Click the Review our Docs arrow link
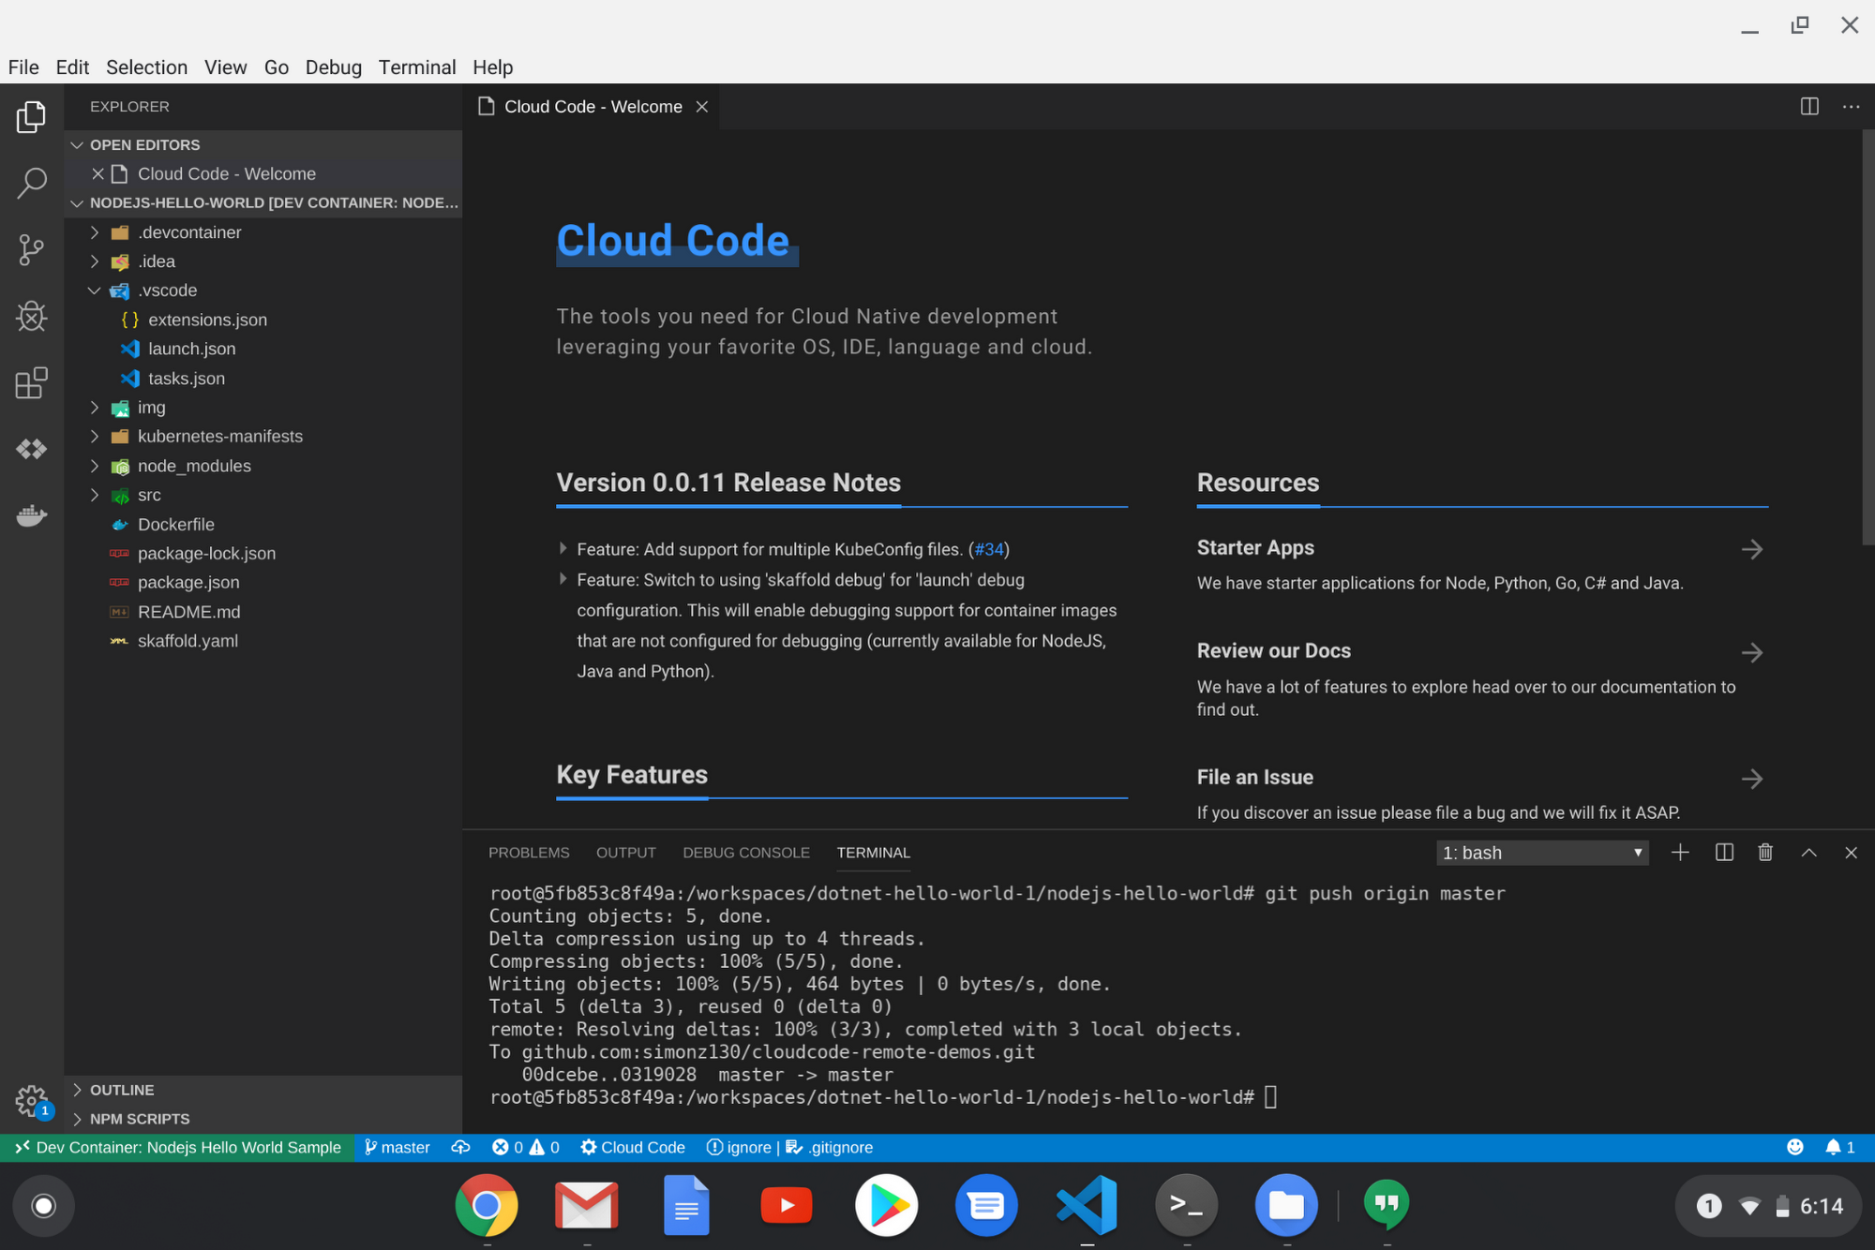This screenshot has width=1875, height=1250. [x=1754, y=650]
